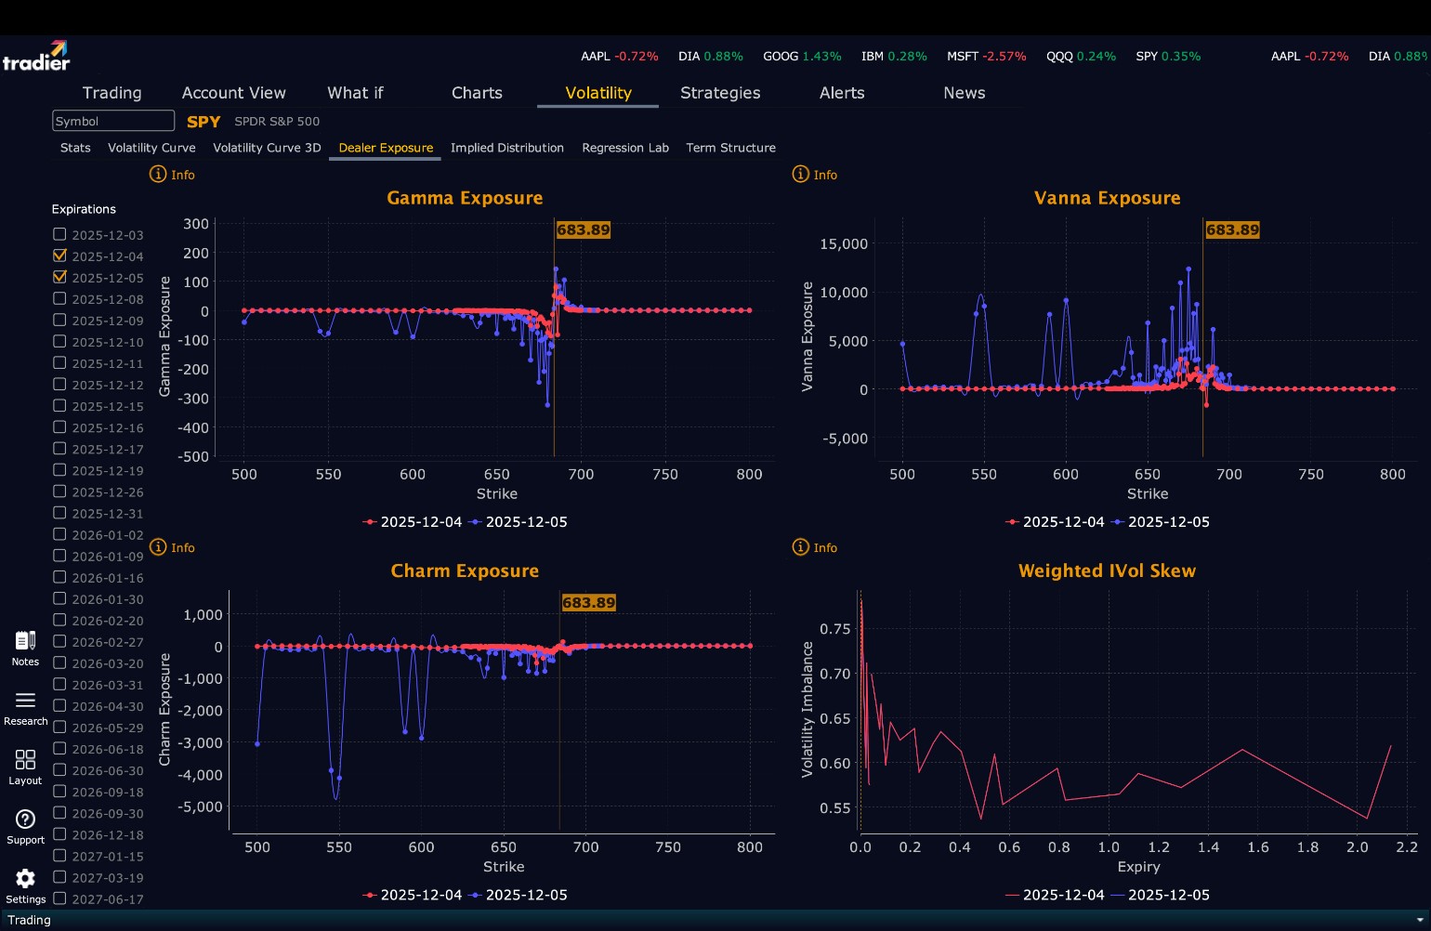The height and width of the screenshot is (931, 1431).
Task: Expand the bottom Trading panel arrow
Action: coord(1419,920)
